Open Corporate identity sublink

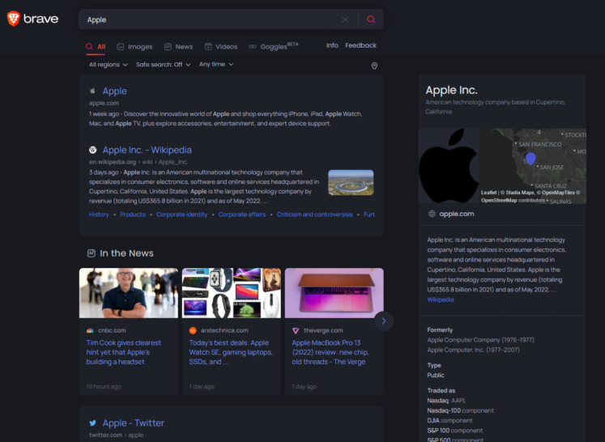[x=181, y=215]
